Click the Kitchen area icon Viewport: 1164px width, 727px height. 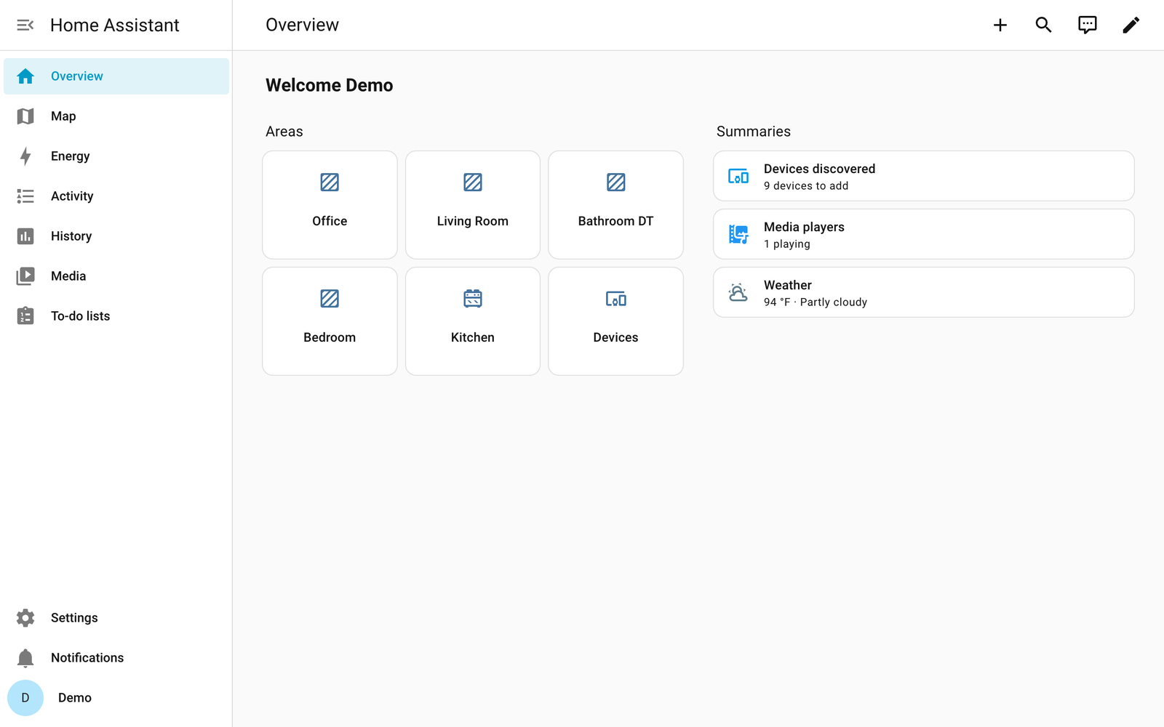[473, 299]
